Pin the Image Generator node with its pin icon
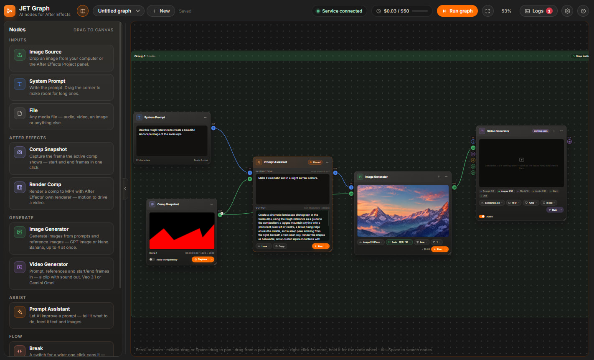Screen dimensions: 594x360 point(439,177)
